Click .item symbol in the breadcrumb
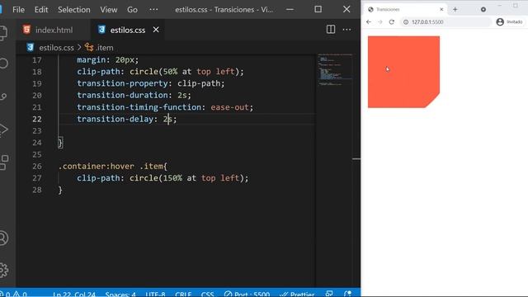This screenshot has width=528, height=297. pos(105,48)
